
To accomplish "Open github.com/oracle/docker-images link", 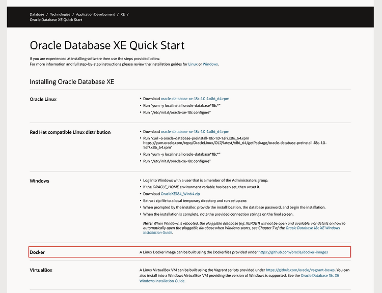I will 293,252.
